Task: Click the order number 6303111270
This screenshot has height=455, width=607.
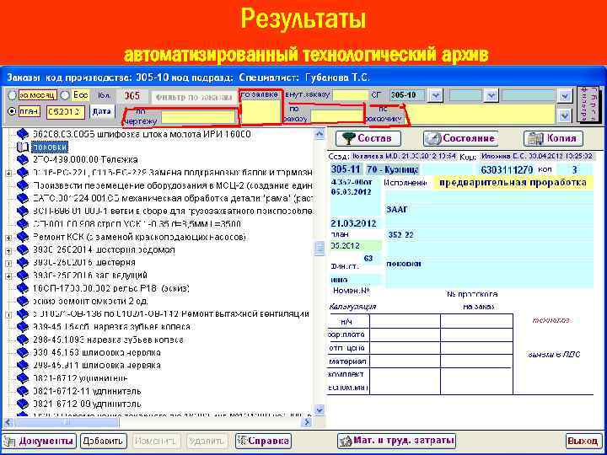Action: [x=508, y=169]
